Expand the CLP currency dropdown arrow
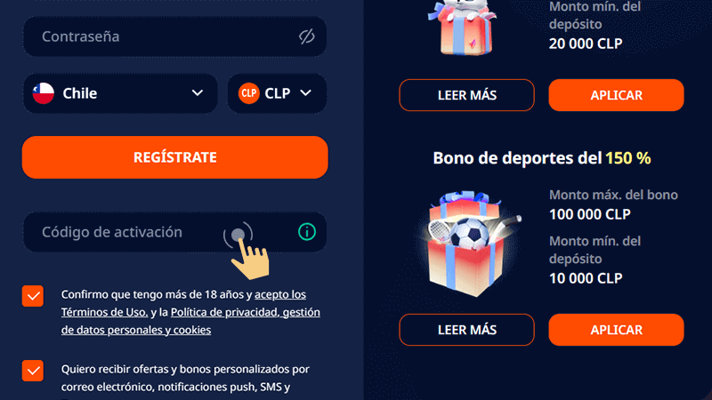This screenshot has width=712, height=400. (306, 93)
